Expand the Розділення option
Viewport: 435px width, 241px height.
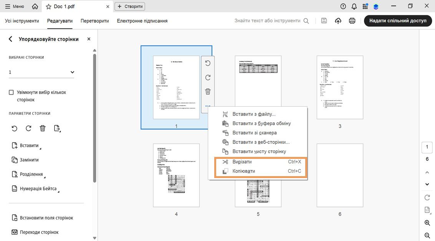28,175
